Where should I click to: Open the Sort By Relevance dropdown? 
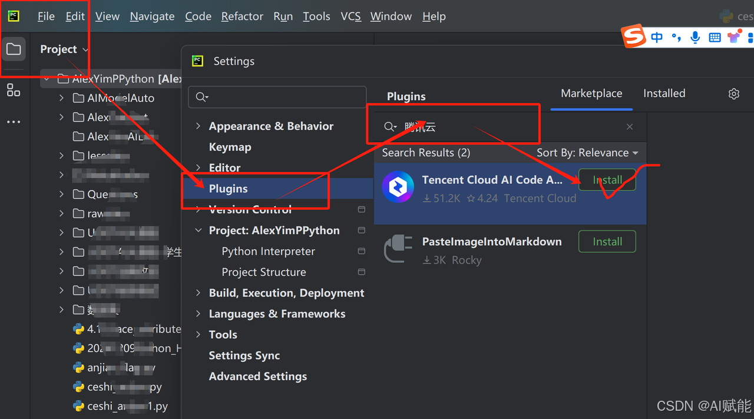[x=587, y=153]
